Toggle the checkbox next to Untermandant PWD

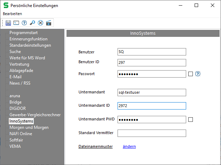pos(191,119)
